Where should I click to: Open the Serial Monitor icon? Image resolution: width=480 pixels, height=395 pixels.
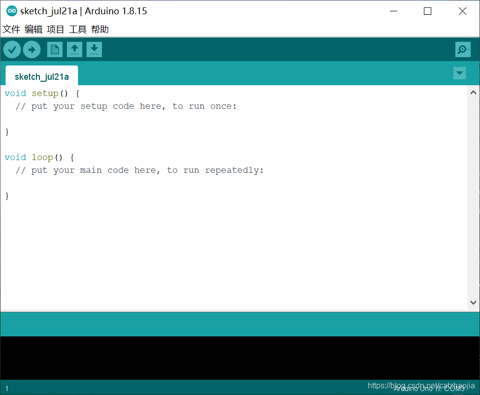[x=462, y=49]
